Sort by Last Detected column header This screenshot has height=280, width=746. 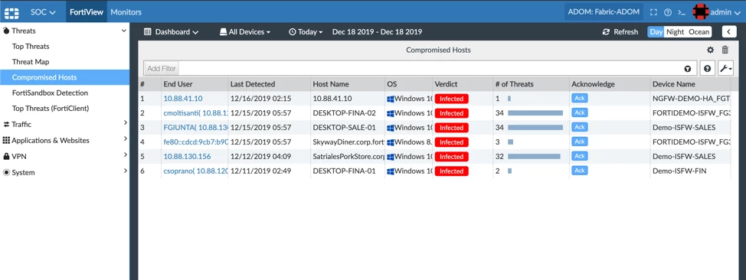point(253,84)
